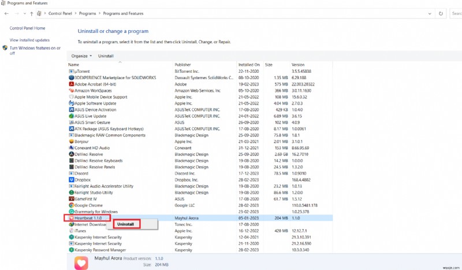
Task: Select the Blackmagic RAW Common Components row
Action: point(200,135)
